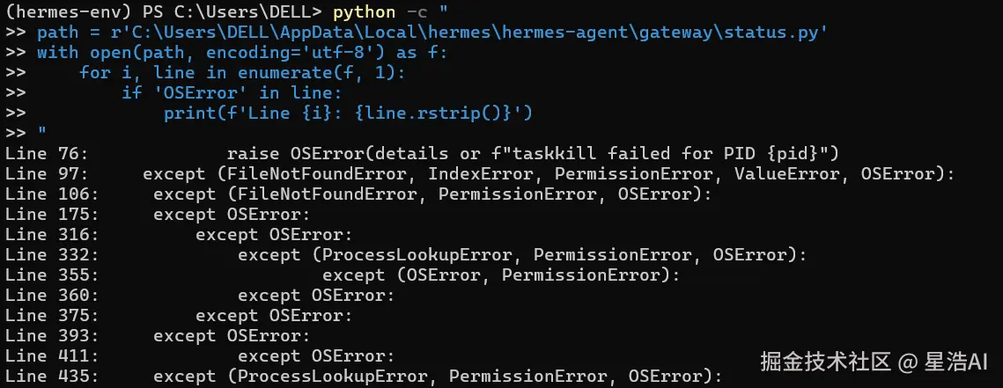Click the 'Line 375' output row
1003x388 pixels.
click(x=273, y=315)
